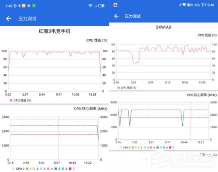Click core 7 legend swatch in right frequency chart
Image resolution: width=218 pixels, height=172 pixels.
pyautogui.click(x=170, y=148)
